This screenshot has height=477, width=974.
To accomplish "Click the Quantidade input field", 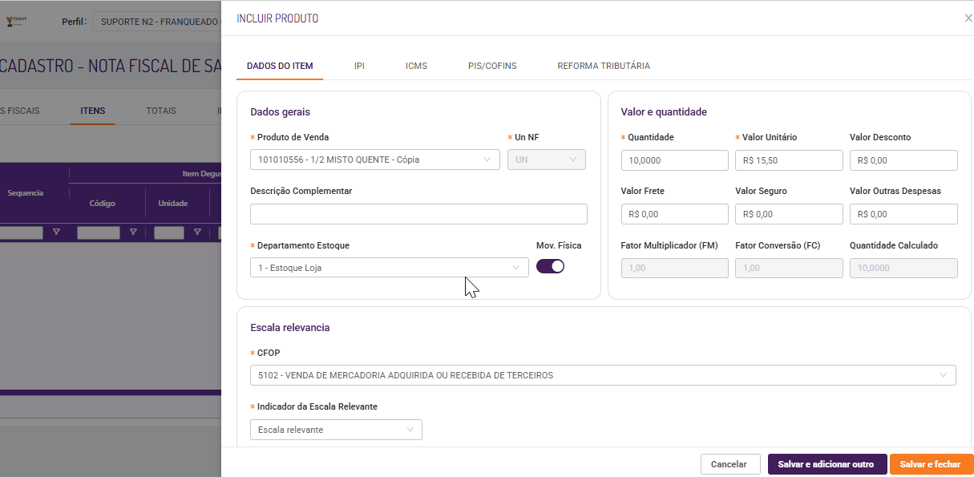I will pos(674,160).
